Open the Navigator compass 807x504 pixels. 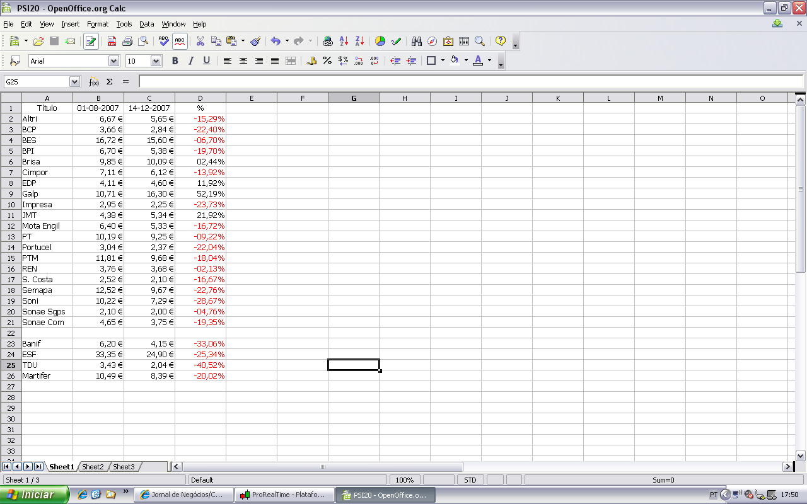[x=433, y=42]
